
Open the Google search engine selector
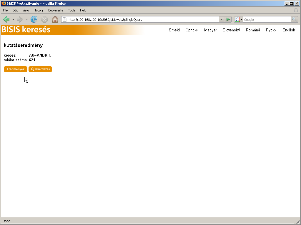(x=239, y=20)
